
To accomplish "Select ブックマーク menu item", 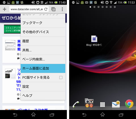I will click(43, 23).
